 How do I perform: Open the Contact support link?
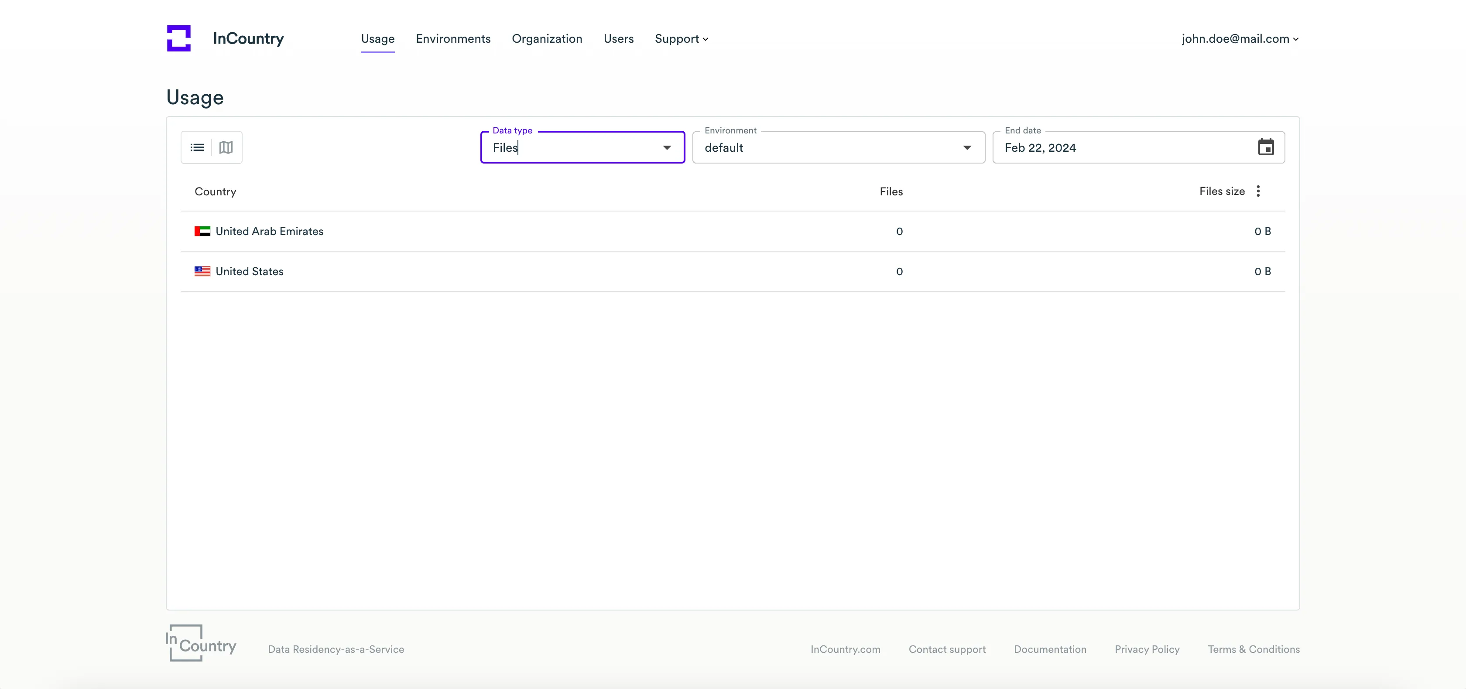tap(946, 649)
